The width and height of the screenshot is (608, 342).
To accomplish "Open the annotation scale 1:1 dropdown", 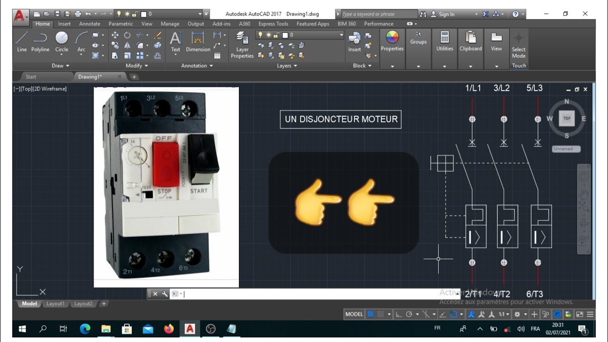I will 503,314.
